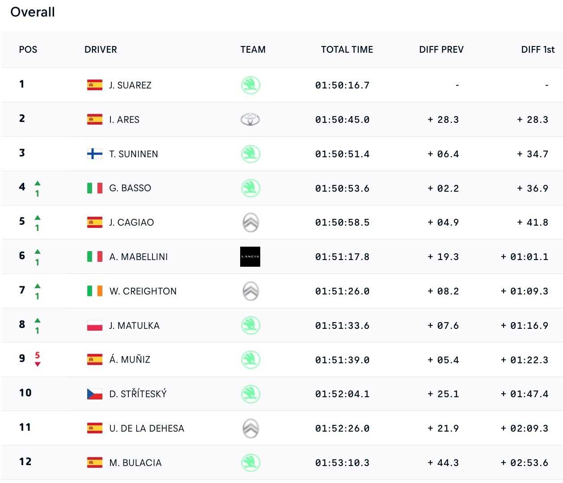Click the POS column header
The height and width of the screenshot is (483, 563).
point(28,50)
